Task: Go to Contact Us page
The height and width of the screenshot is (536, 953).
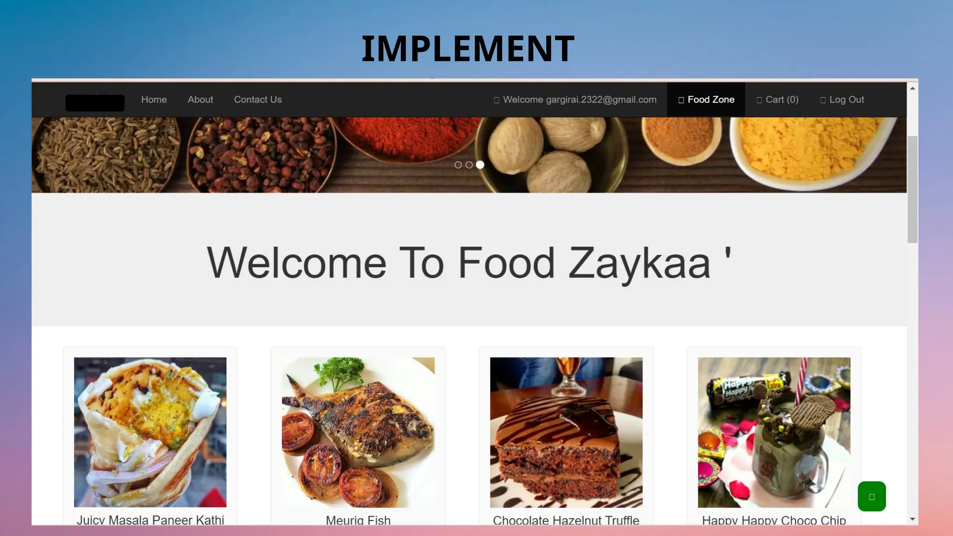Action: tap(258, 100)
